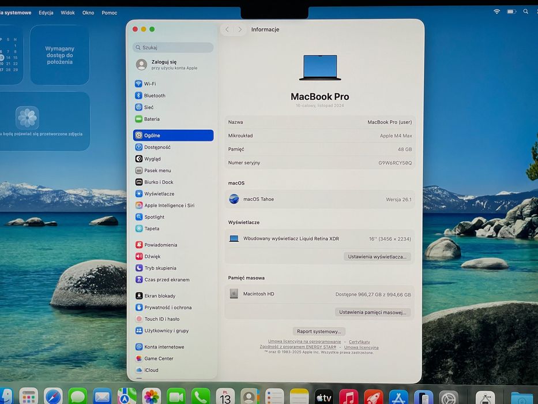538x404 pixels.
Task: Open Bateria settings
Action: pyautogui.click(x=173, y=119)
